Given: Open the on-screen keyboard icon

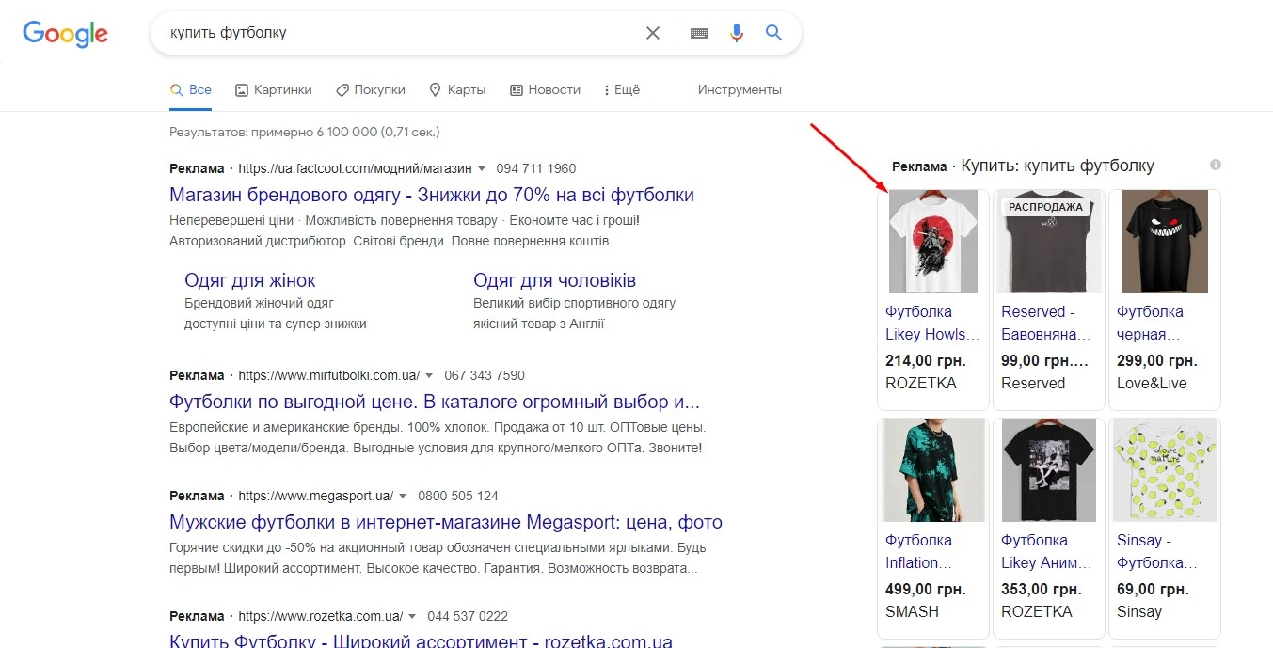Looking at the screenshot, I should click(699, 32).
